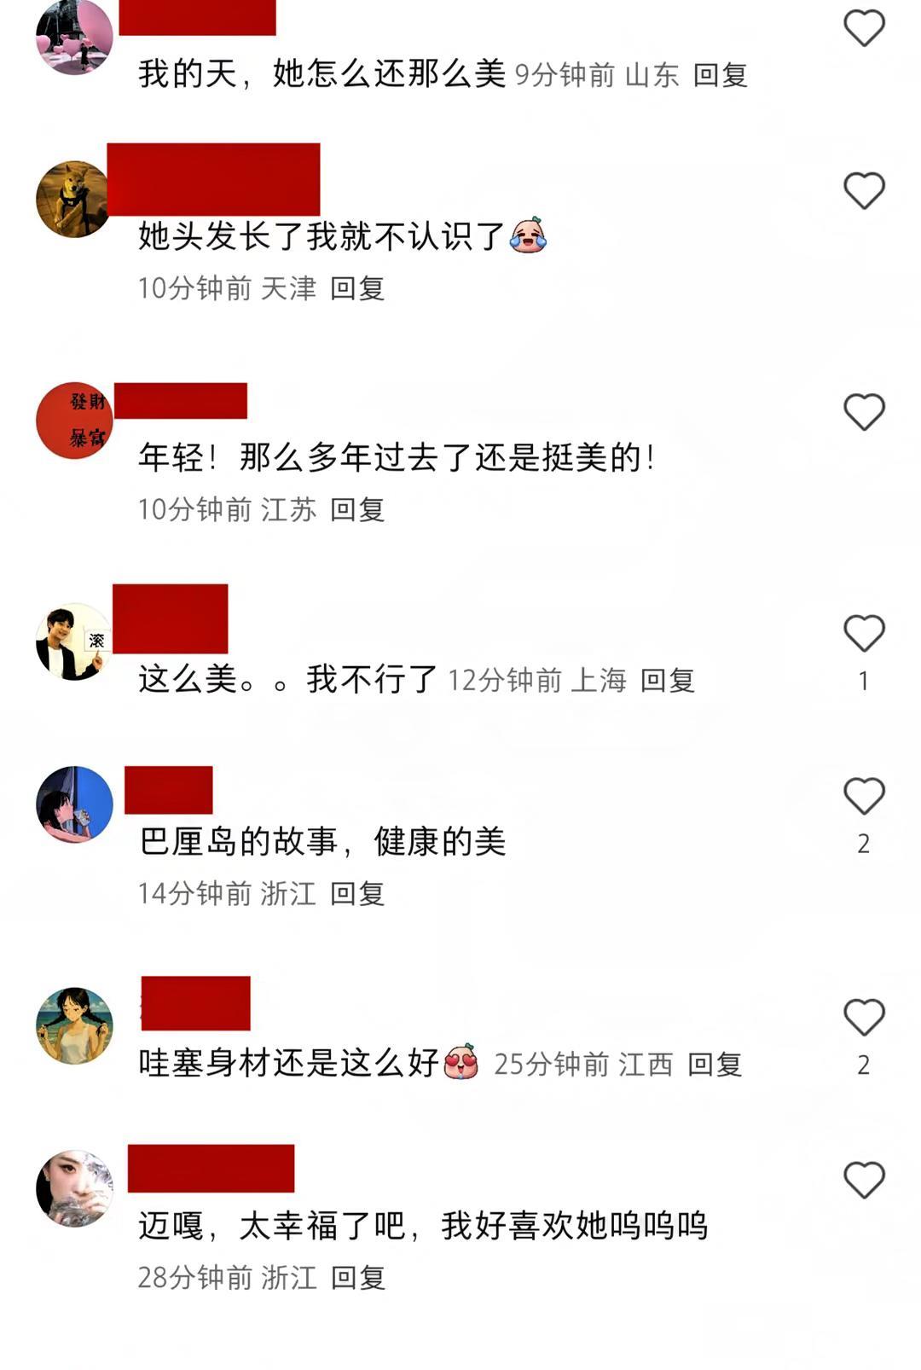This screenshot has height=1370, width=921.
Task: Like the "迈嘎，太幸福了吧" comment
Action: (864, 1180)
